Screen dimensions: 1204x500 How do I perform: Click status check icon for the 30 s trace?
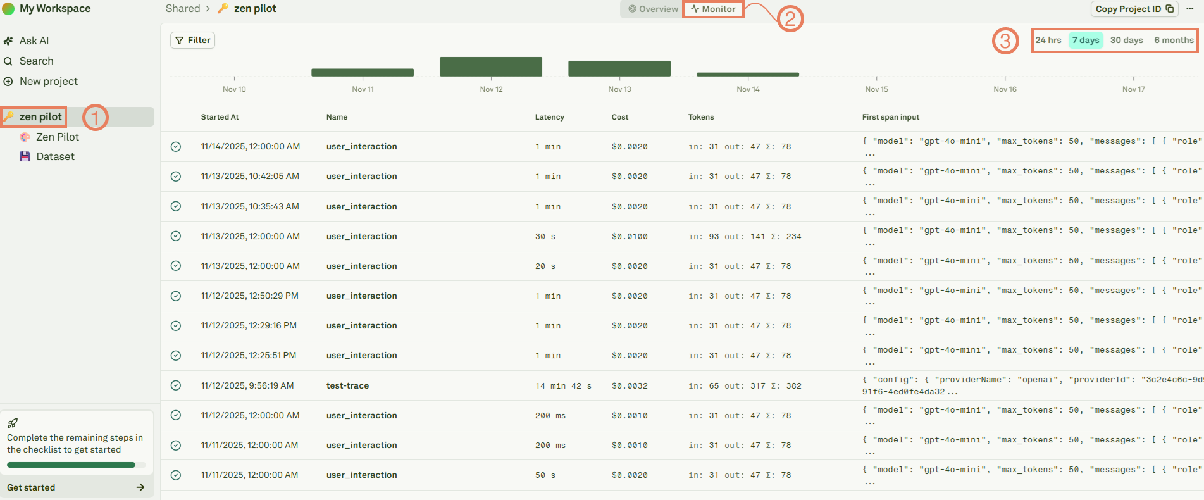click(x=176, y=236)
